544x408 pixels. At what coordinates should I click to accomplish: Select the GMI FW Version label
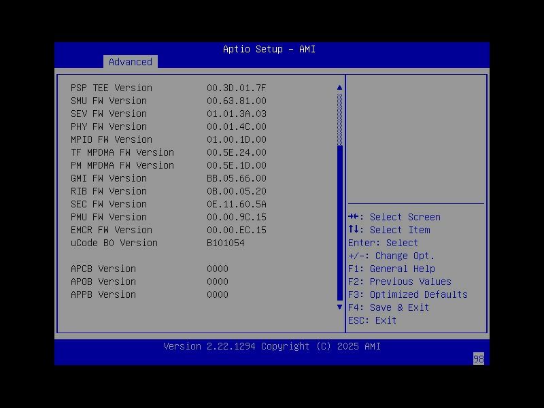click(109, 178)
